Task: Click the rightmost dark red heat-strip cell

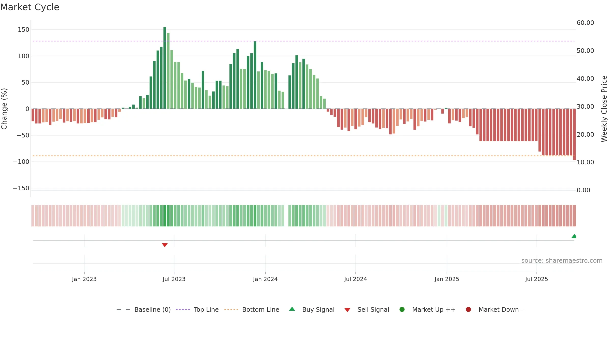Action: [x=574, y=216]
